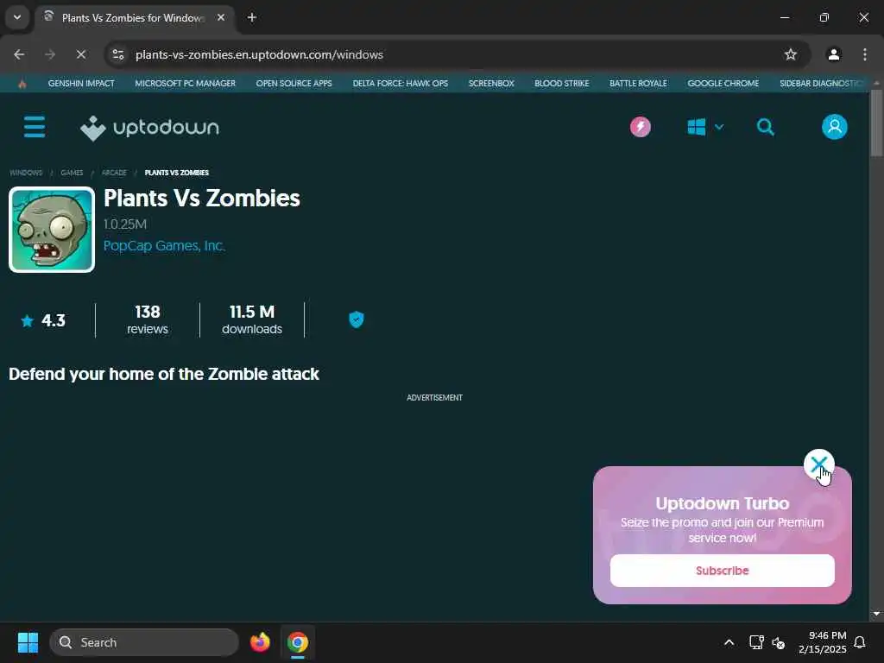884x663 pixels.
Task: View site information icon in address bar
Action: [117, 54]
